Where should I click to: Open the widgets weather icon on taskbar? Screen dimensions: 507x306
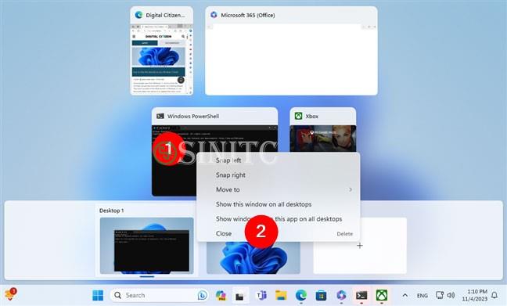[x=10, y=294]
